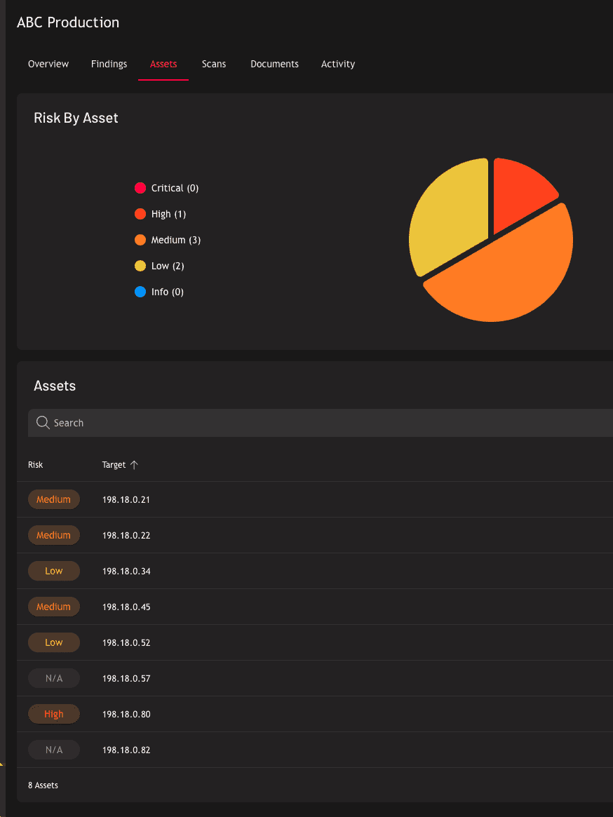Screen dimensions: 613x817
Task: Click the Target column sort arrow
Action: 135,465
